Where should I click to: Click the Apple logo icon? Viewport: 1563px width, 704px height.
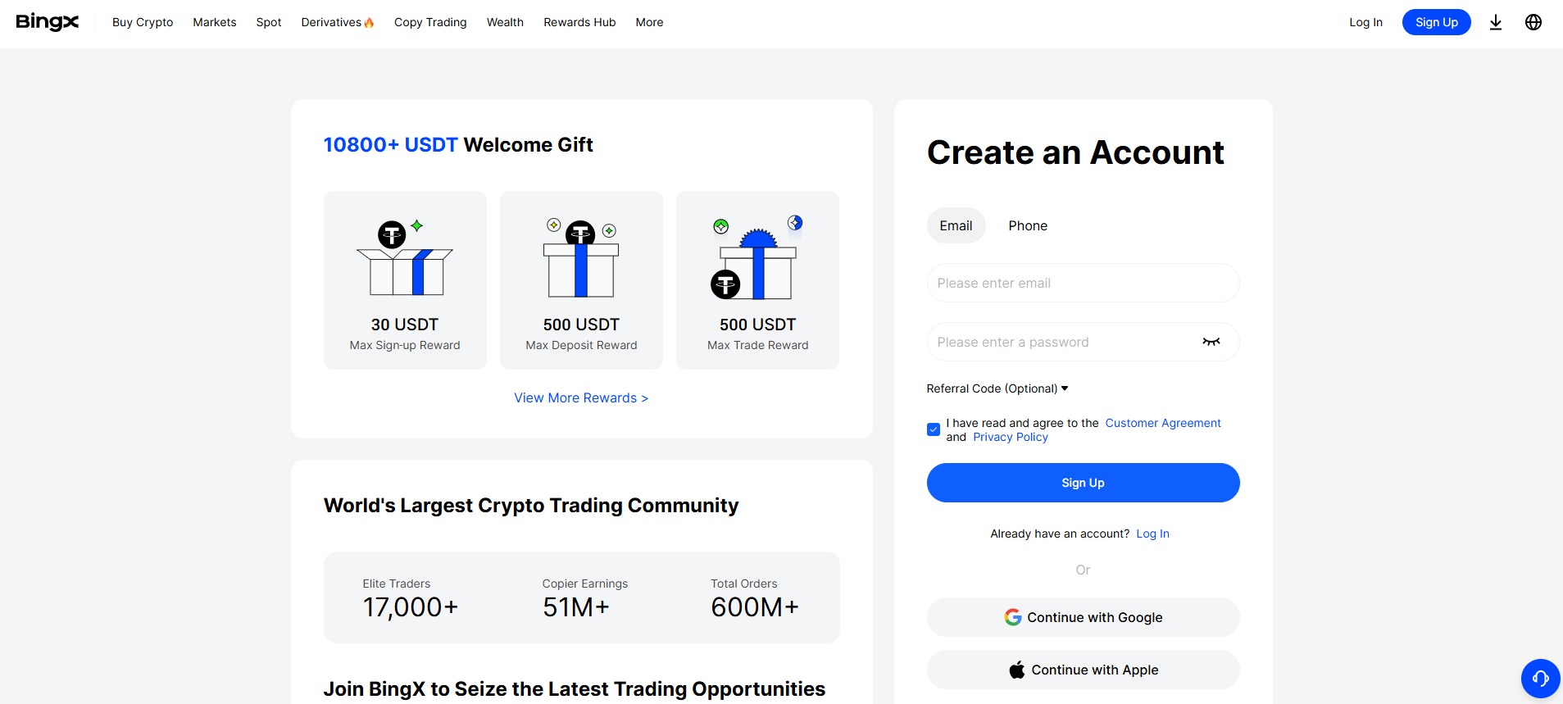pyautogui.click(x=1017, y=670)
